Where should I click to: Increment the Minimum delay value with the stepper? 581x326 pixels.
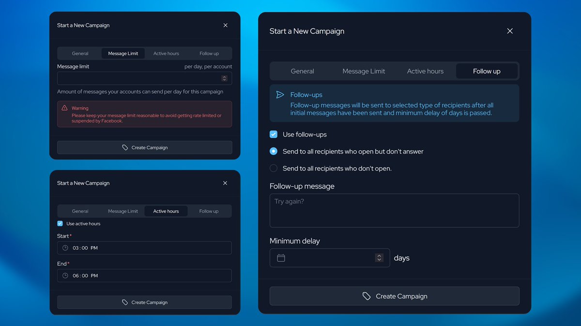pos(379,255)
